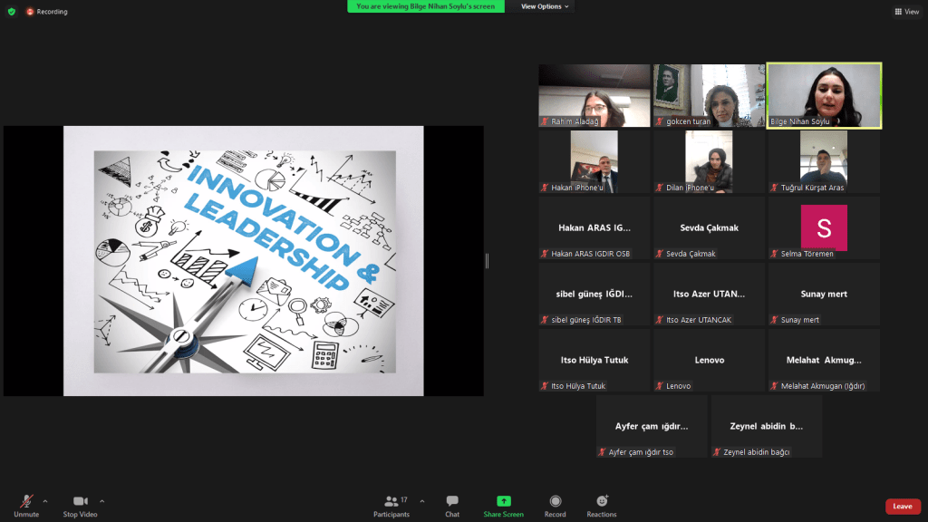
Task: Leave the meeting
Action: 902,507
